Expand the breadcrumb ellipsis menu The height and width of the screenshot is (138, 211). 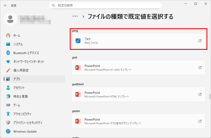(75, 16)
